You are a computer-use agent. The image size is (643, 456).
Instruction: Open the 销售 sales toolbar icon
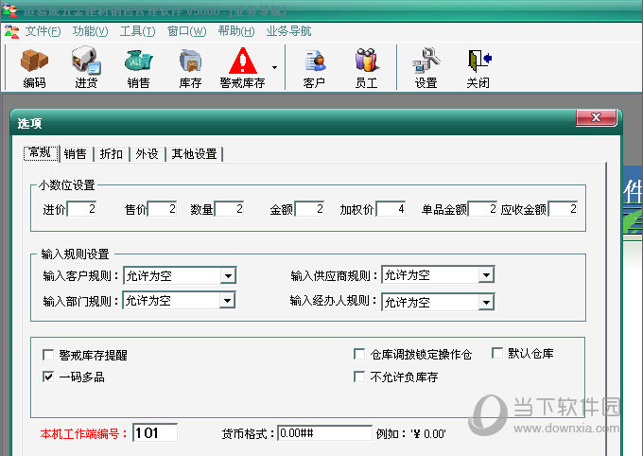click(x=138, y=68)
